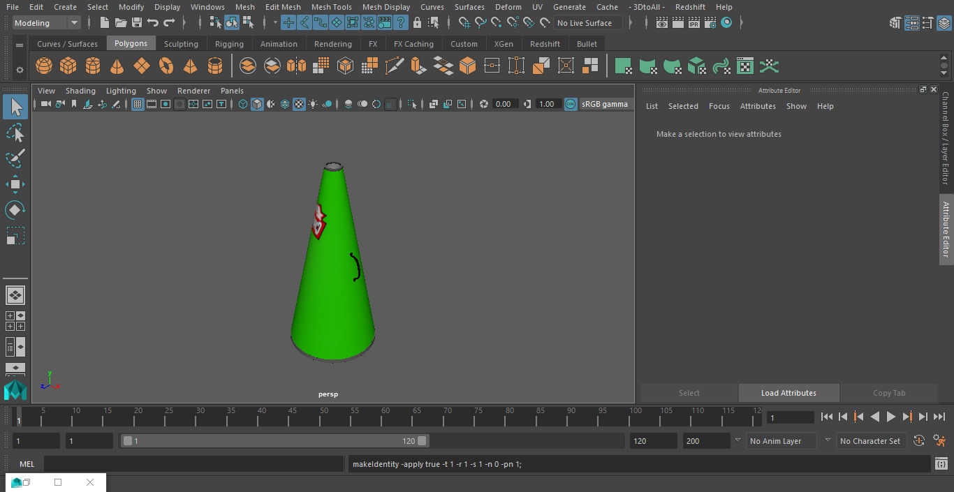This screenshot has height=492, width=954.
Task: Open the Mesh Tools menu
Action: click(x=331, y=7)
